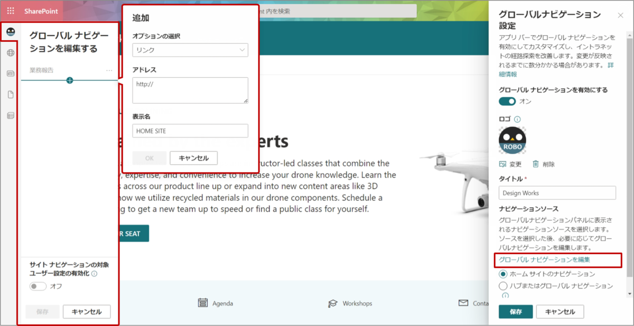Viewport: 634px width, 326px height.
Task: Open the news icon in app bar
Action: [11, 74]
